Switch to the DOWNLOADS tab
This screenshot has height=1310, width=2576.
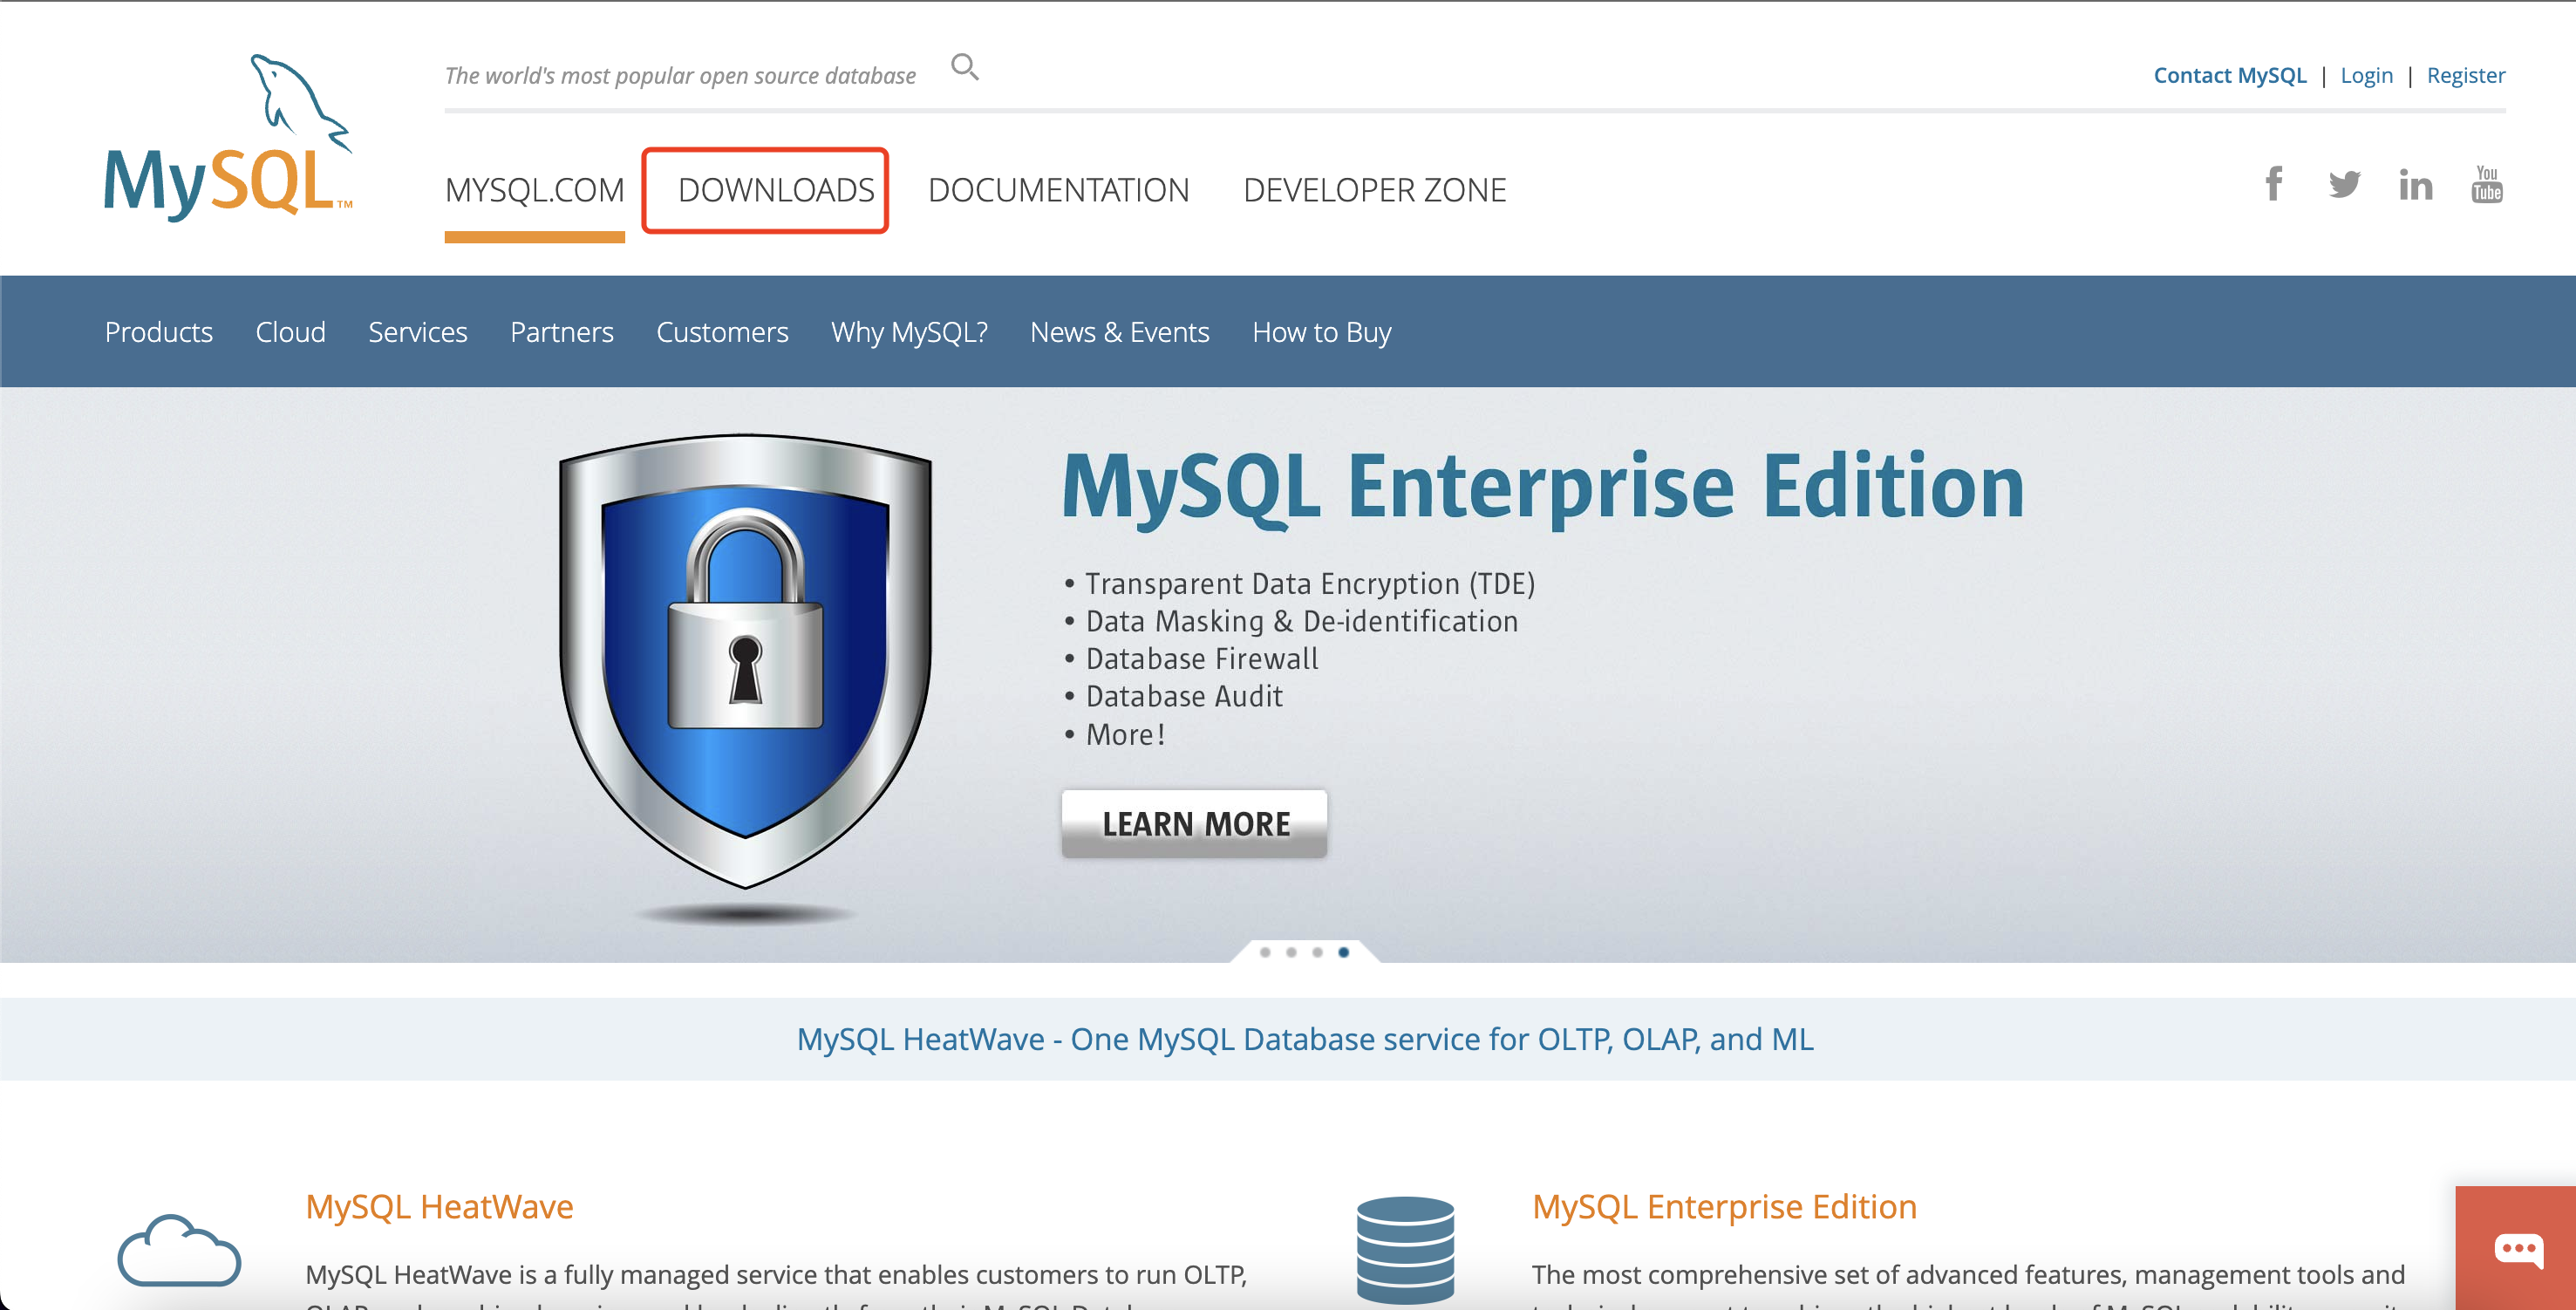775,190
